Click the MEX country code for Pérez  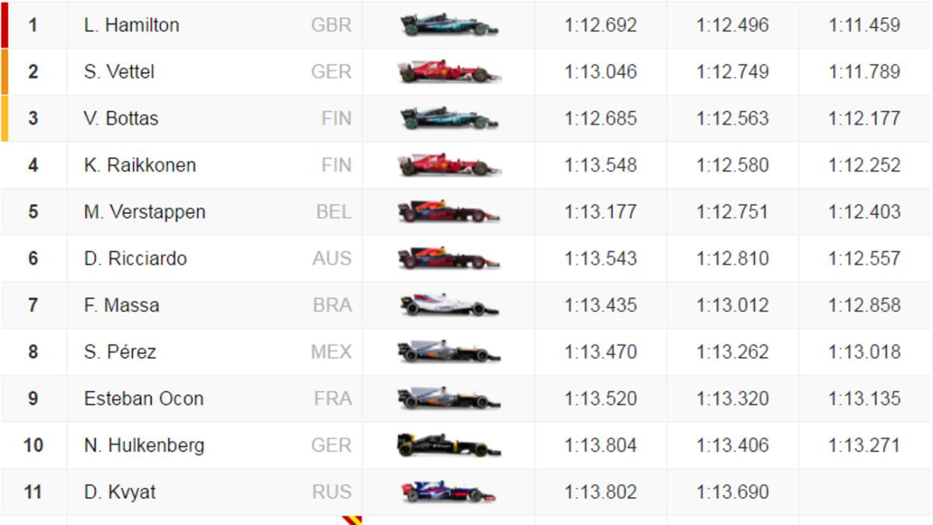[x=331, y=352]
